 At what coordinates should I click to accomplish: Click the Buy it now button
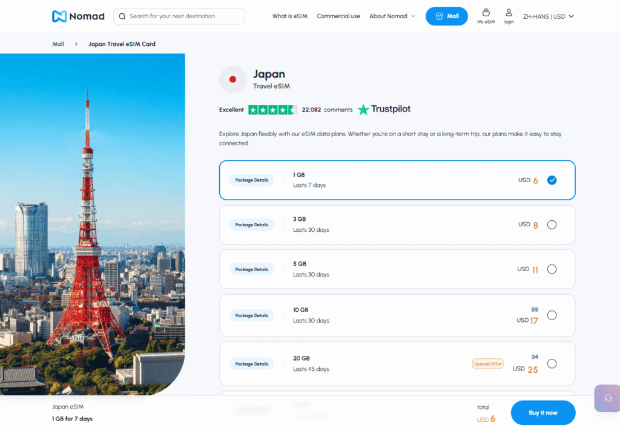click(542, 412)
